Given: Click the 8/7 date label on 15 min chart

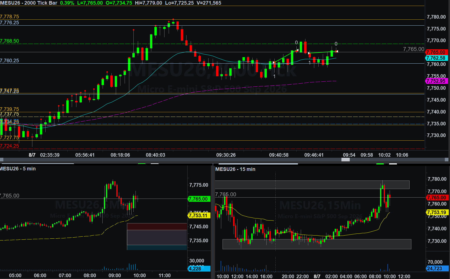Looking at the screenshot, I should coord(317,276).
